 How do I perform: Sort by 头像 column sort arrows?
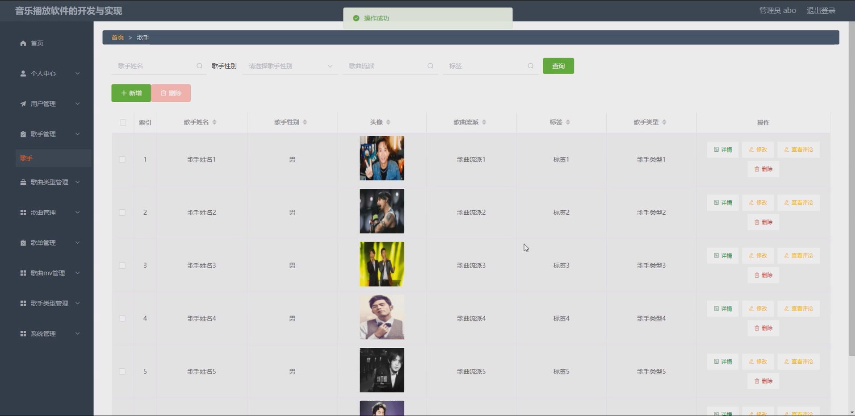tap(388, 122)
